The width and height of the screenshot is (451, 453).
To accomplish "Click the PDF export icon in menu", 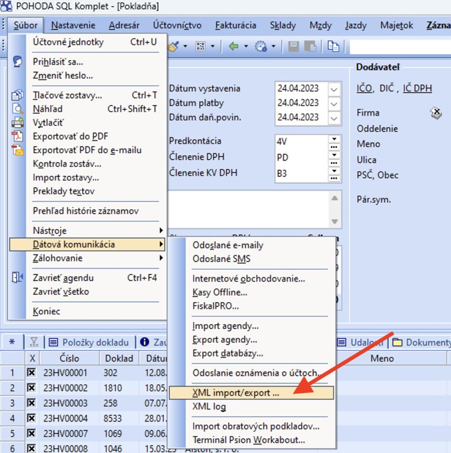I will tap(17, 136).
